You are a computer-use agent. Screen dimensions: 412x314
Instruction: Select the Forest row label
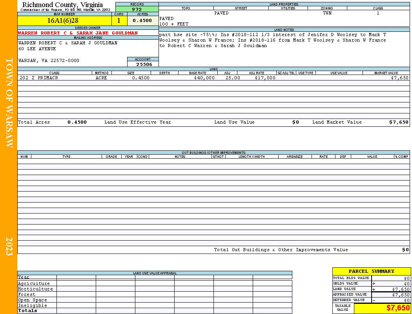[x=27, y=294]
